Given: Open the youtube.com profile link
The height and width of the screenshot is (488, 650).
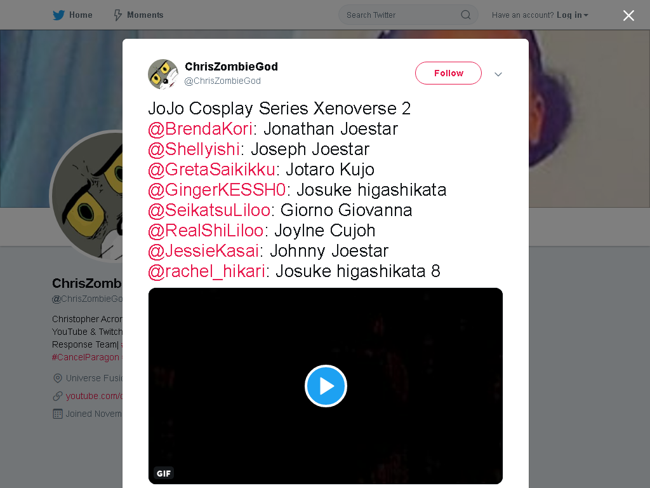Looking at the screenshot, I should (94, 396).
